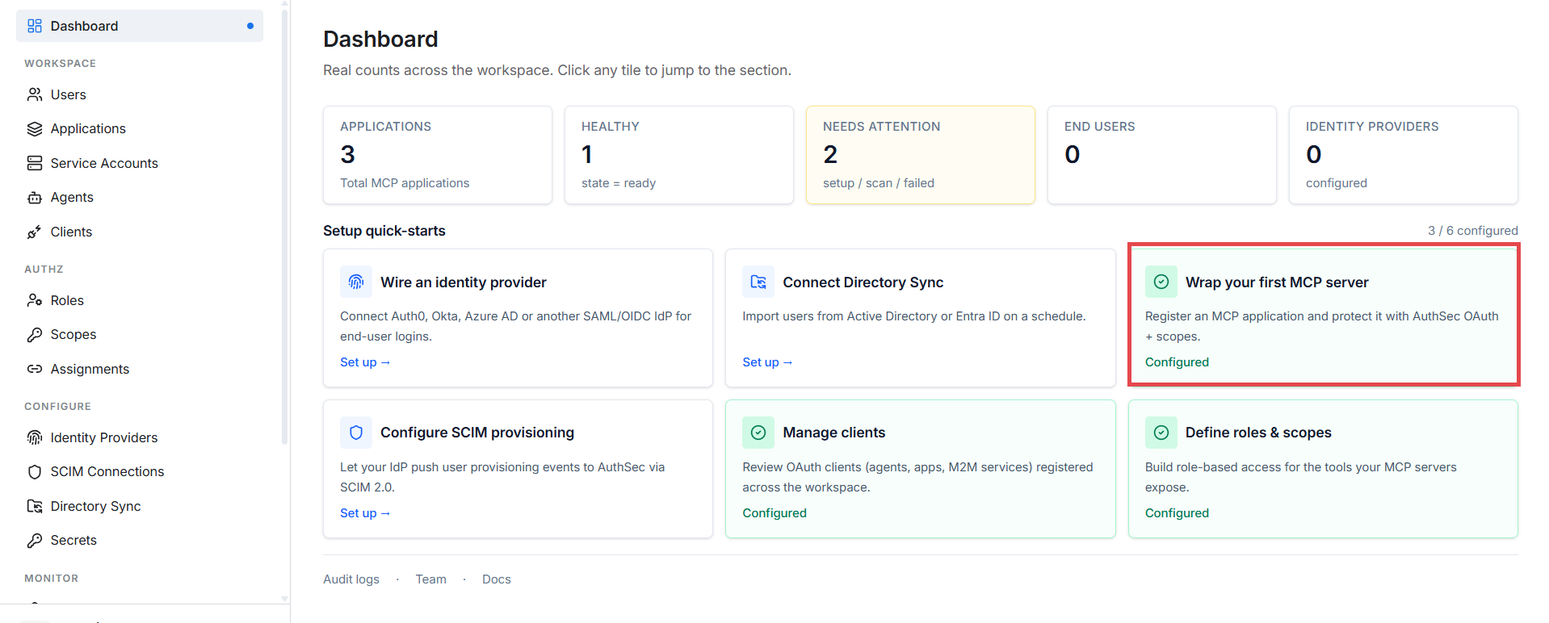Go to Identity Providers under Configure
Screen dimensions: 1549x623
[140, 437]
